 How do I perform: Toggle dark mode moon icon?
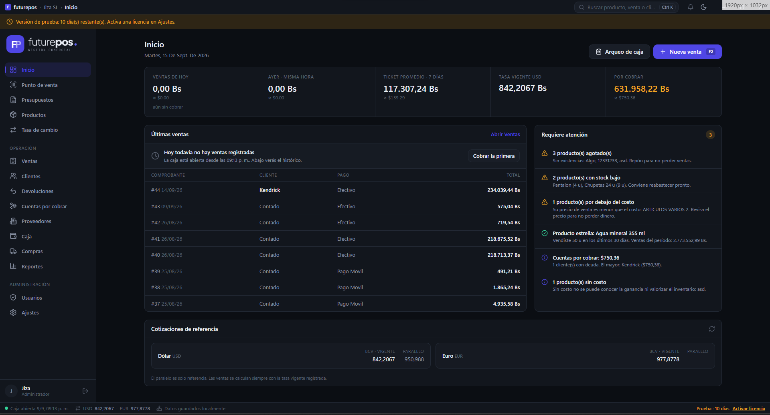click(704, 7)
